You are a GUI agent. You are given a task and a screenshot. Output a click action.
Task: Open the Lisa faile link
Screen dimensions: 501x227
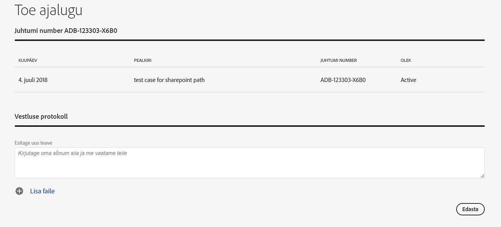click(x=42, y=191)
